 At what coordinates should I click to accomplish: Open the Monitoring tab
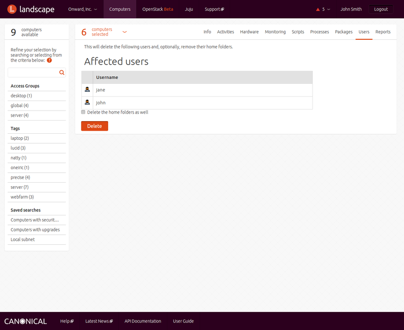[275, 32]
